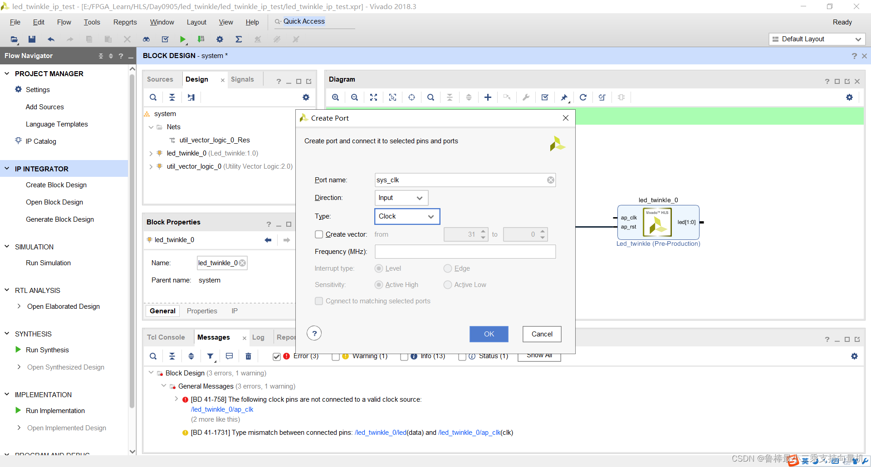
Task: Select Active Low sensitivity radio
Action: pos(448,285)
